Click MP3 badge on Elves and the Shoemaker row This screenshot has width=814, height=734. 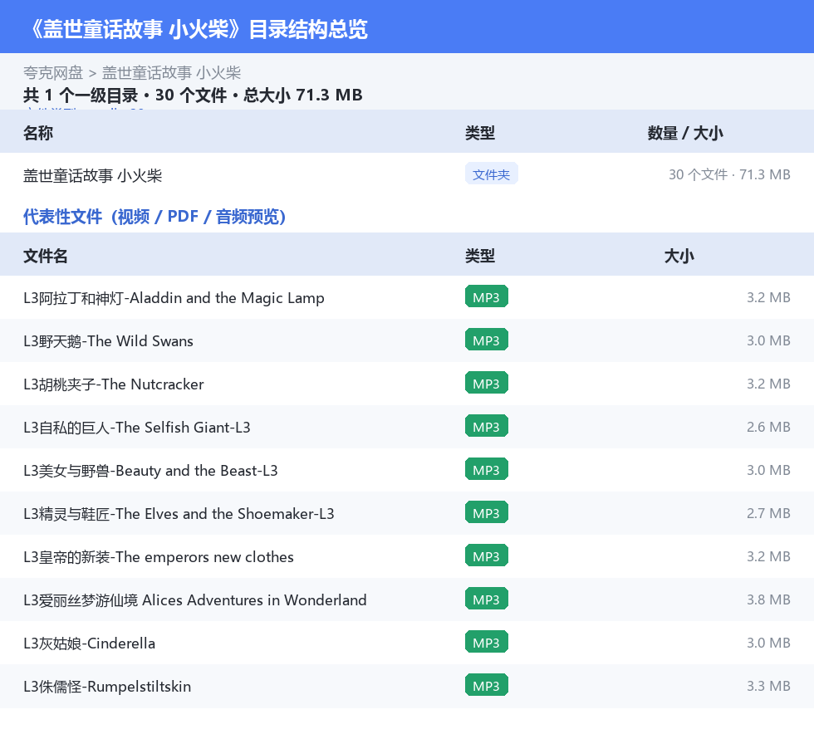(x=487, y=512)
